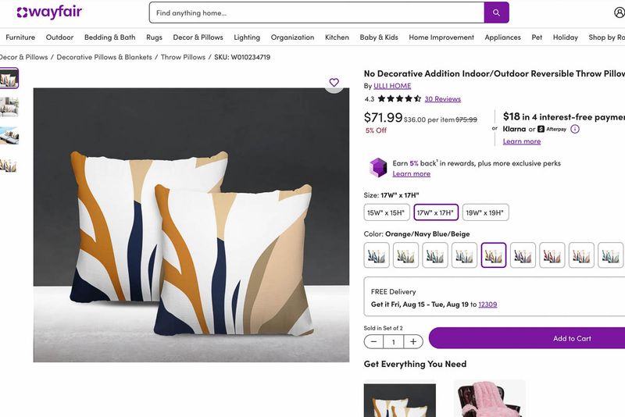
Task: Open the Lighting menu
Action: pyautogui.click(x=247, y=37)
